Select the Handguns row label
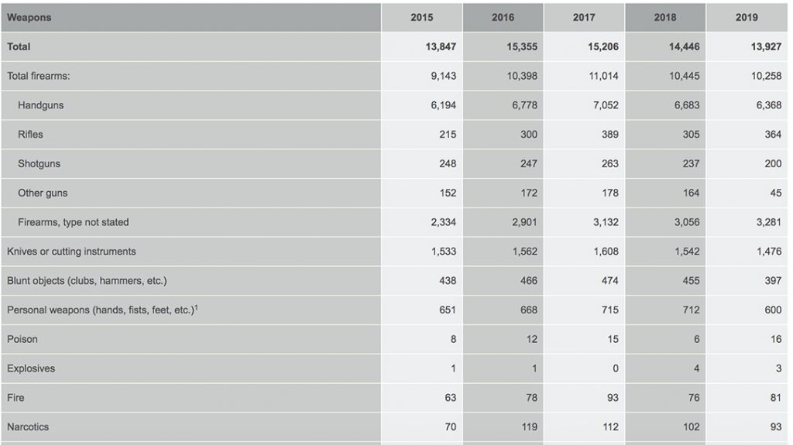The width and height of the screenshot is (793, 445). point(41,105)
